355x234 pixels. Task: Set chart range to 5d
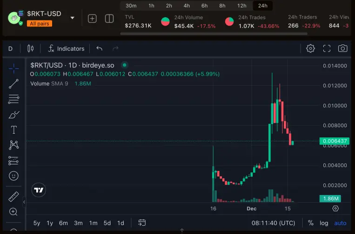[x=107, y=223]
